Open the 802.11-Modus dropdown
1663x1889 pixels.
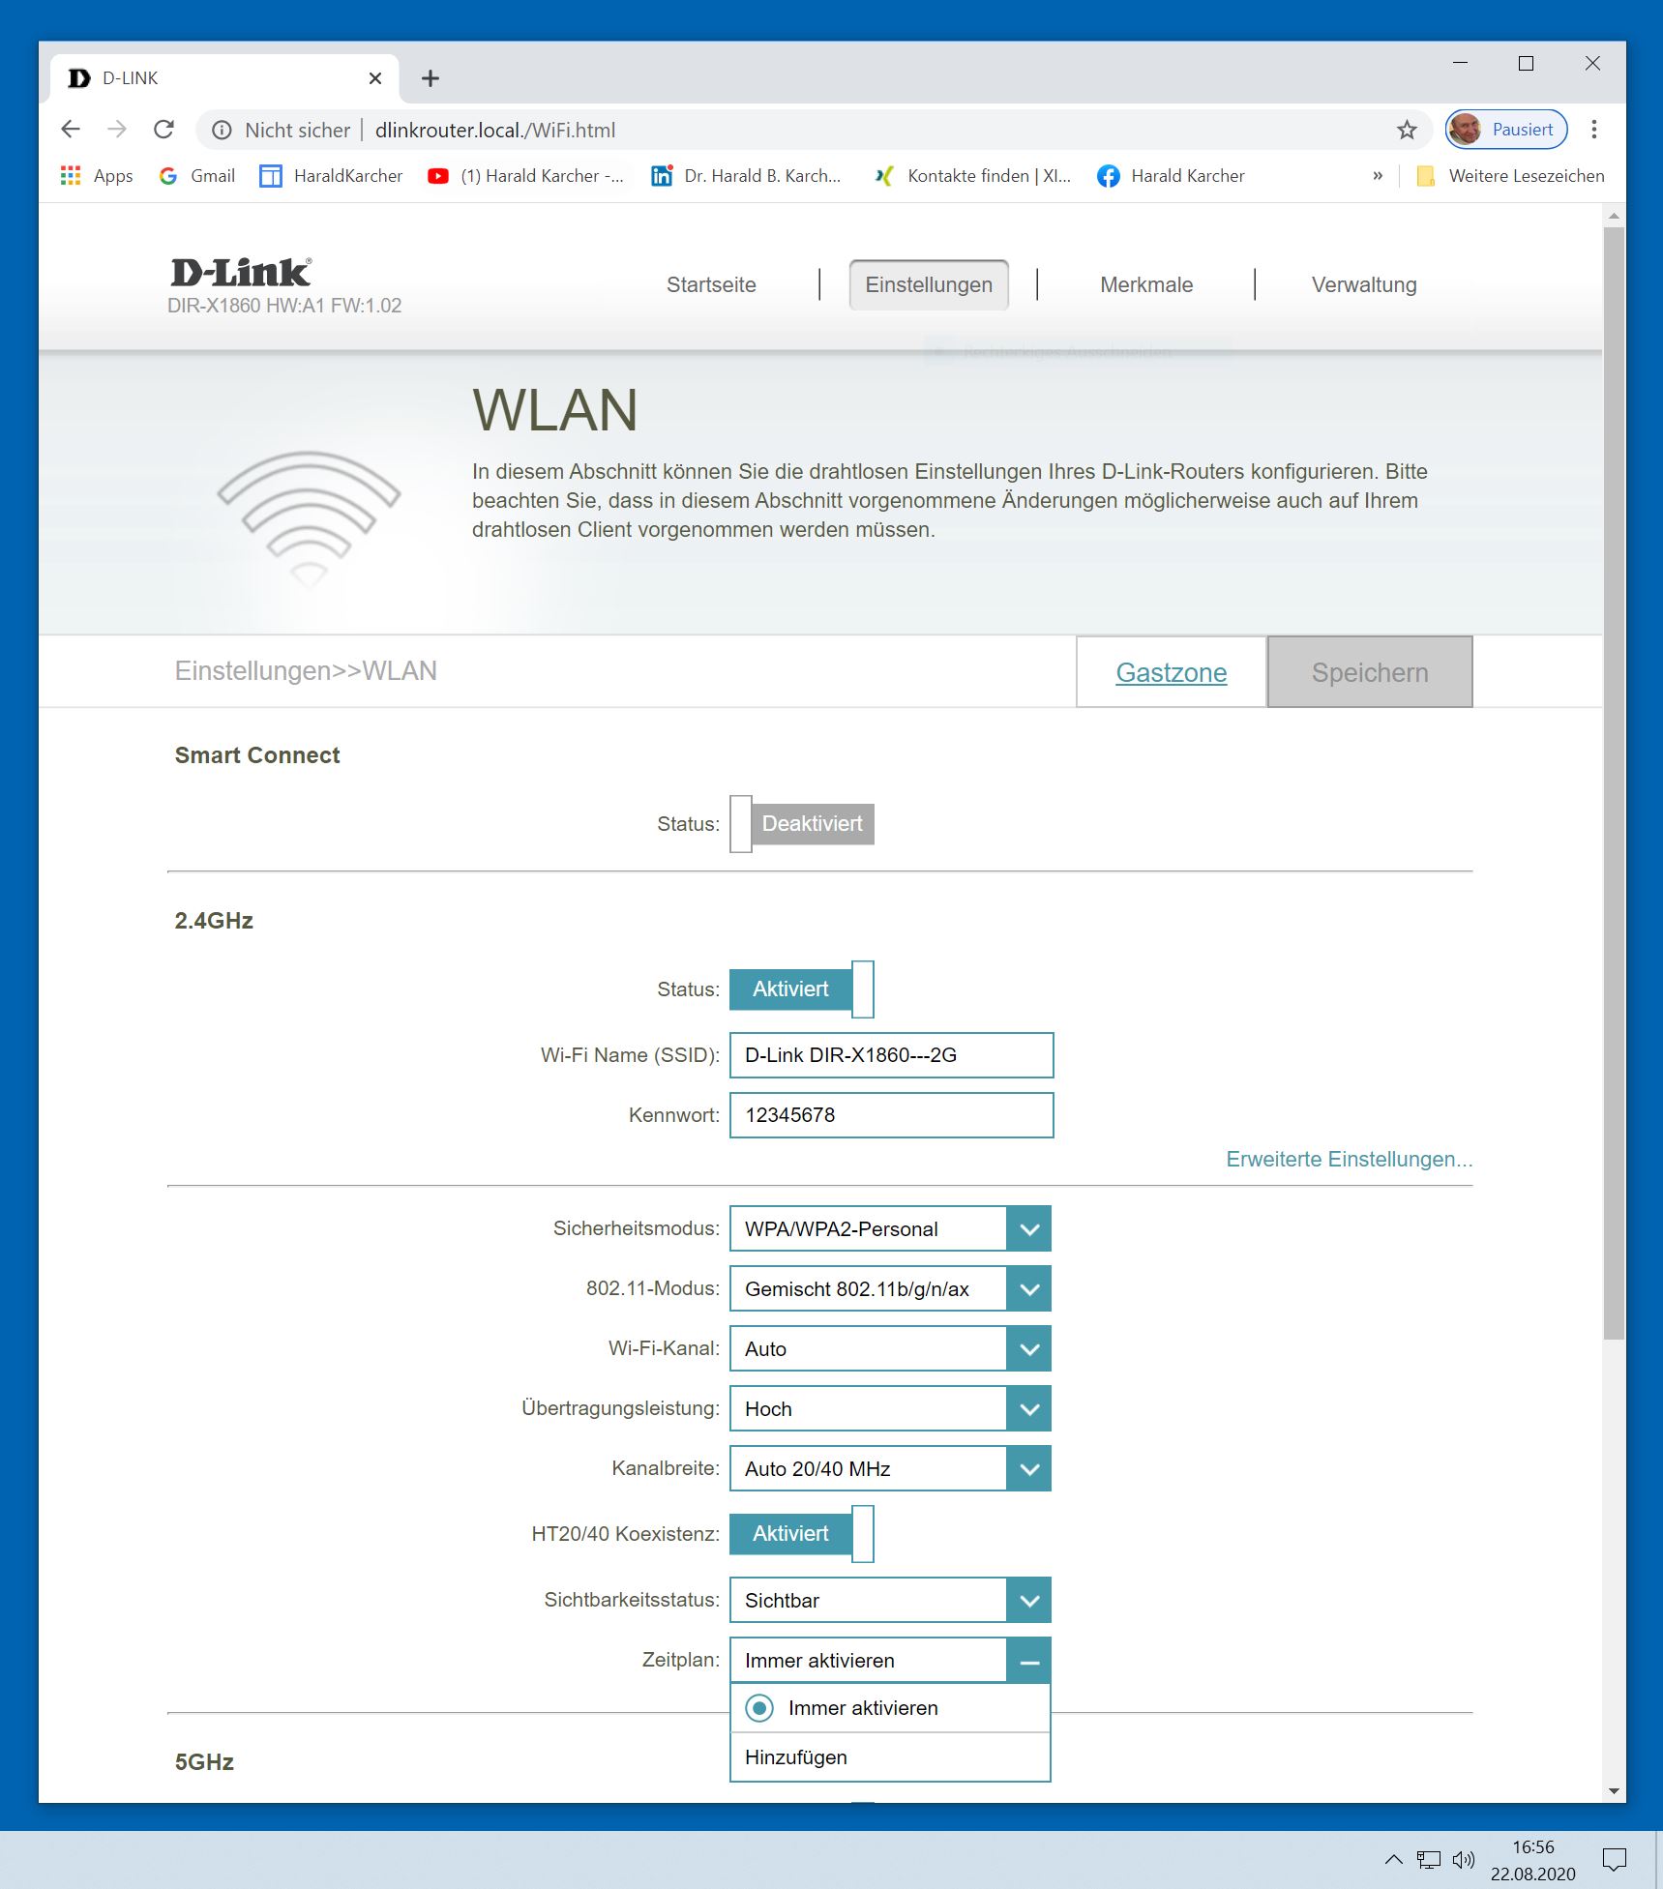pos(890,1289)
